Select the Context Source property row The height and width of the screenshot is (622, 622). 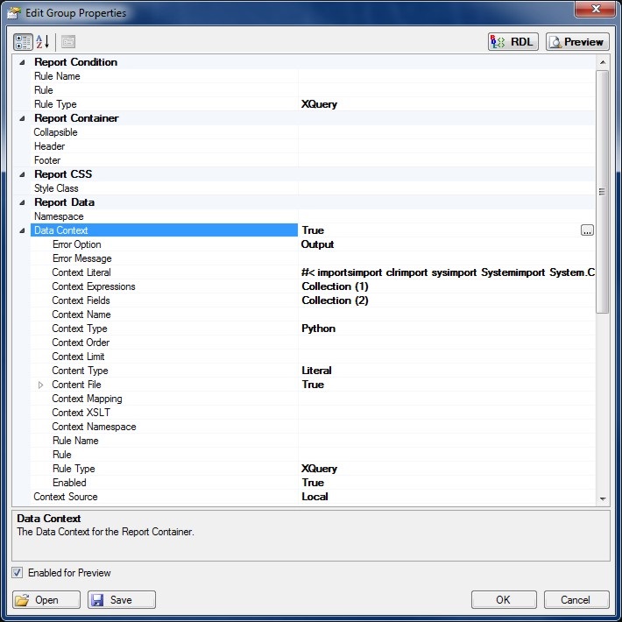(158, 497)
